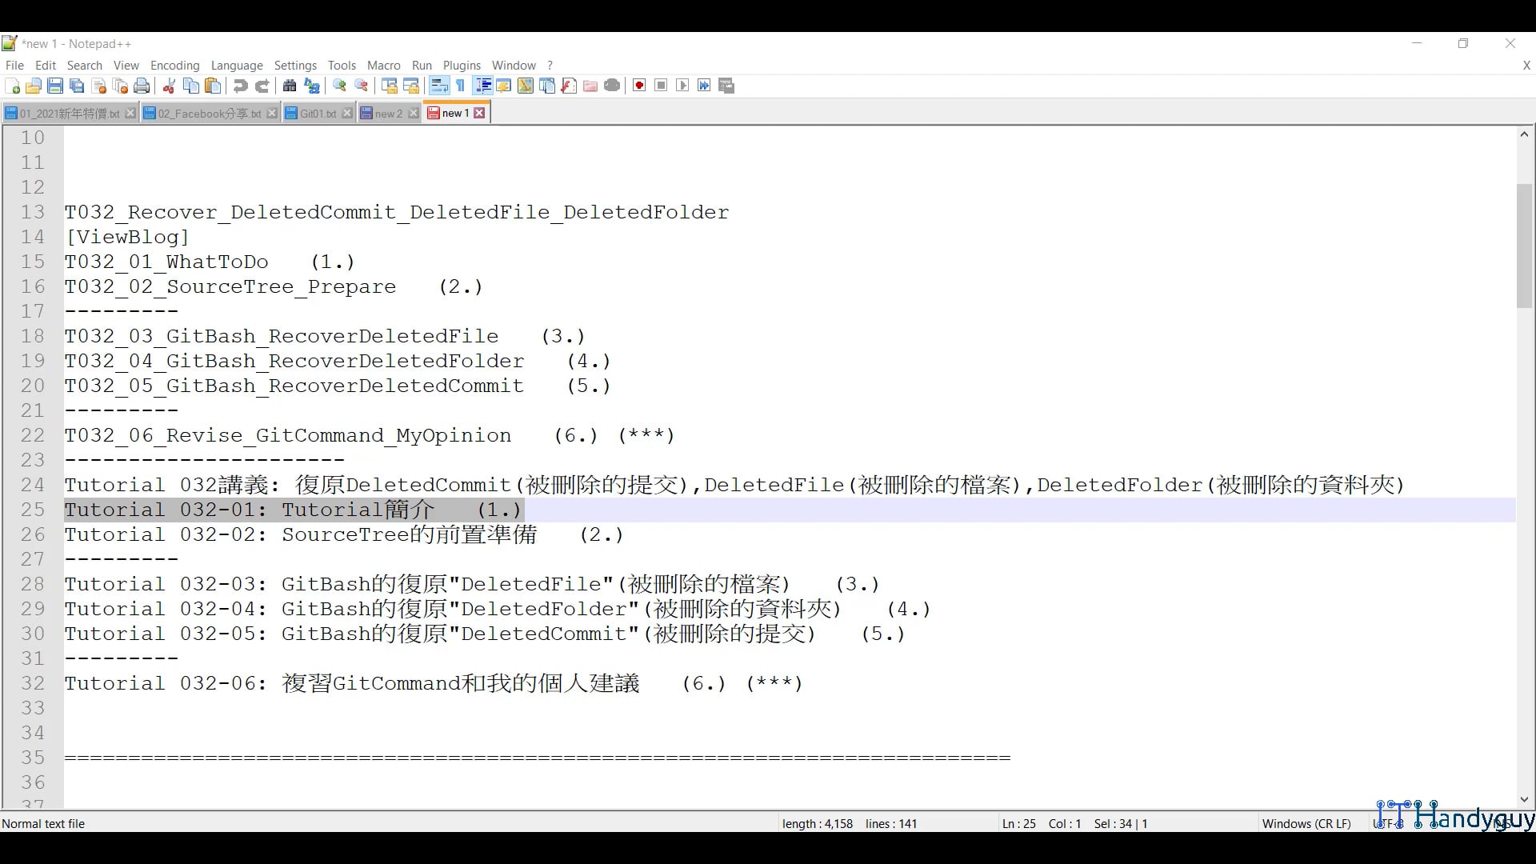Viewport: 1536px width, 864px height.
Task: Open the Macro menu
Action: 383,66
